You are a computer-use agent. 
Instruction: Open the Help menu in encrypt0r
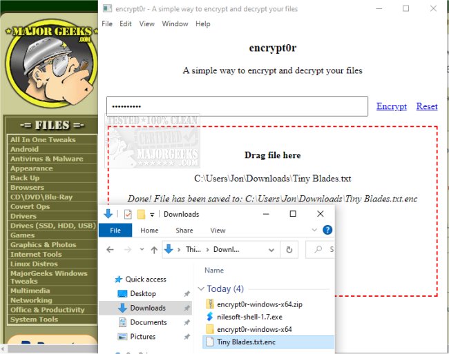tap(202, 23)
